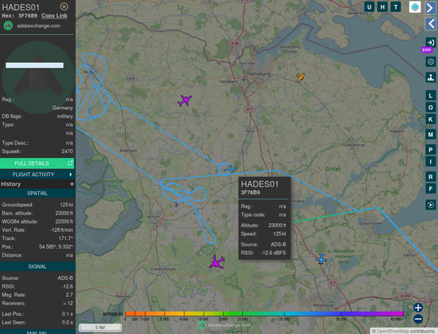Click the R button on the sidebar
The width and height of the screenshot is (438, 334).
pos(431,177)
